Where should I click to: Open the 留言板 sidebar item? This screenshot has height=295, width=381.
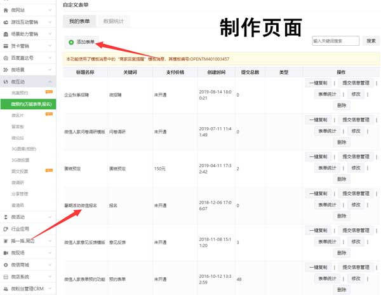click(x=18, y=127)
